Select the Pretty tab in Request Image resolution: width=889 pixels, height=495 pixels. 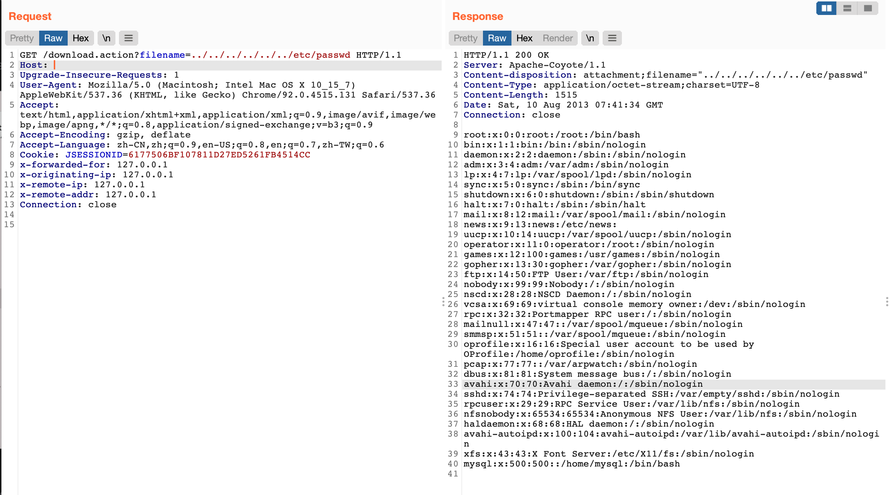[x=22, y=38]
